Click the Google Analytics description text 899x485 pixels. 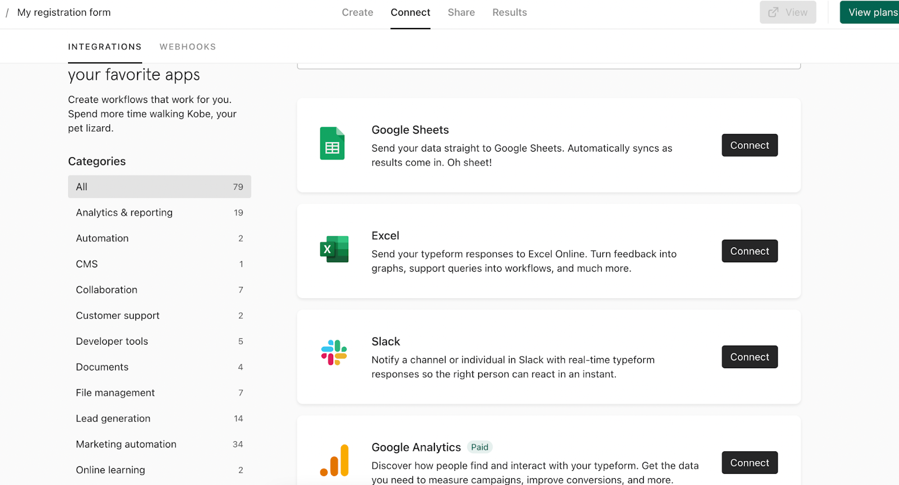(535, 473)
